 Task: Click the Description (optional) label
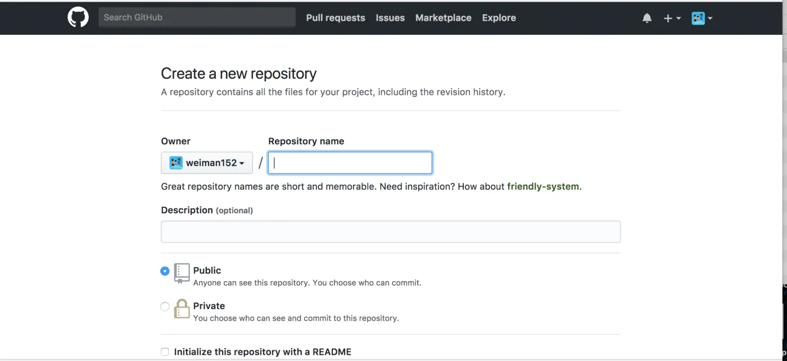pyautogui.click(x=207, y=210)
